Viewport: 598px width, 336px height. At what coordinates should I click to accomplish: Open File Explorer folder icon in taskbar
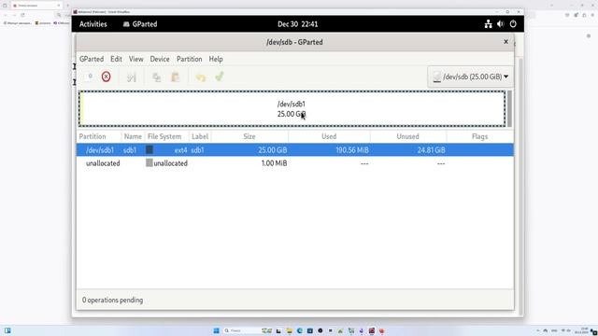pos(289,330)
